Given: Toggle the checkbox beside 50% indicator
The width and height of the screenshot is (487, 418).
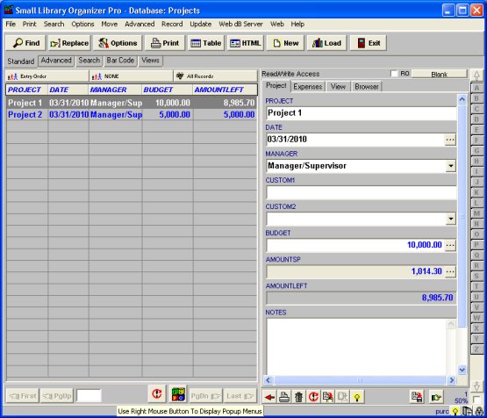Looking at the screenshot, I should (476, 400).
